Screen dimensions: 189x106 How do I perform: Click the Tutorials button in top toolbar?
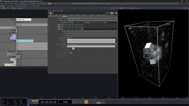43,4
